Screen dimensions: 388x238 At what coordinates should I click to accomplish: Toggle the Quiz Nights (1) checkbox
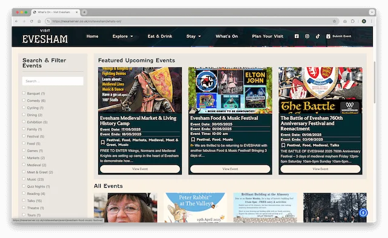(24, 186)
